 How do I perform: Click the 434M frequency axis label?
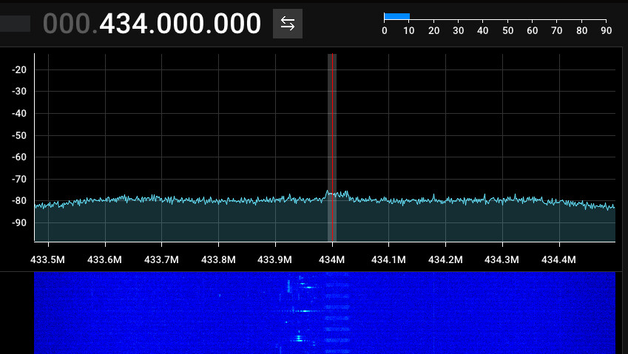(x=331, y=259)
